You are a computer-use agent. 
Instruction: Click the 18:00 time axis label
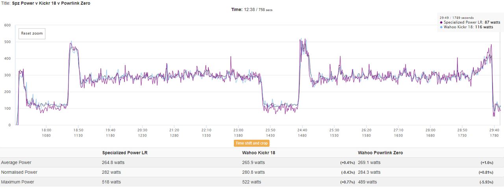[x=46, y=130]
